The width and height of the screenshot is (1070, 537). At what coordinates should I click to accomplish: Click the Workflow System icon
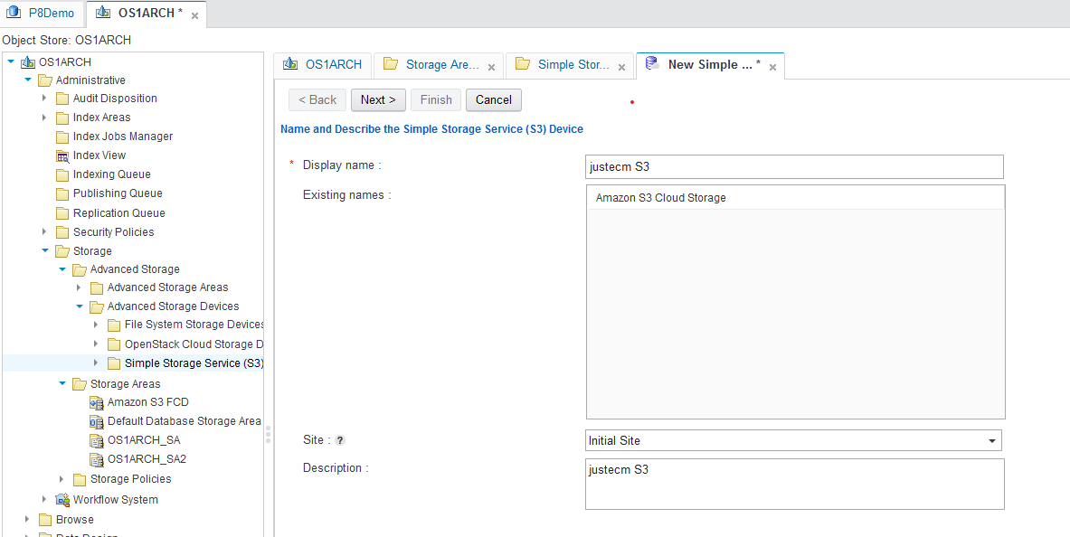click(x=62, y=500)
